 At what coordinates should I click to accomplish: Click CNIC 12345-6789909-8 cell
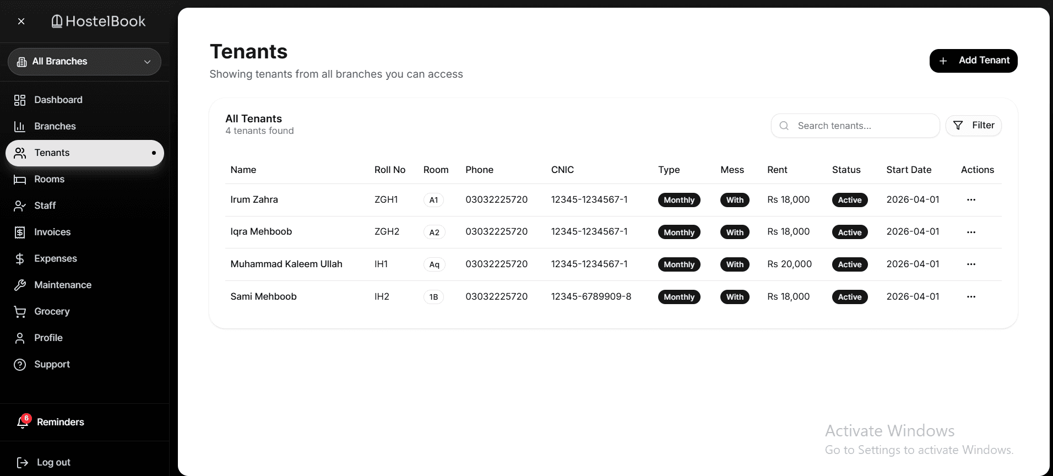(591, 296)
